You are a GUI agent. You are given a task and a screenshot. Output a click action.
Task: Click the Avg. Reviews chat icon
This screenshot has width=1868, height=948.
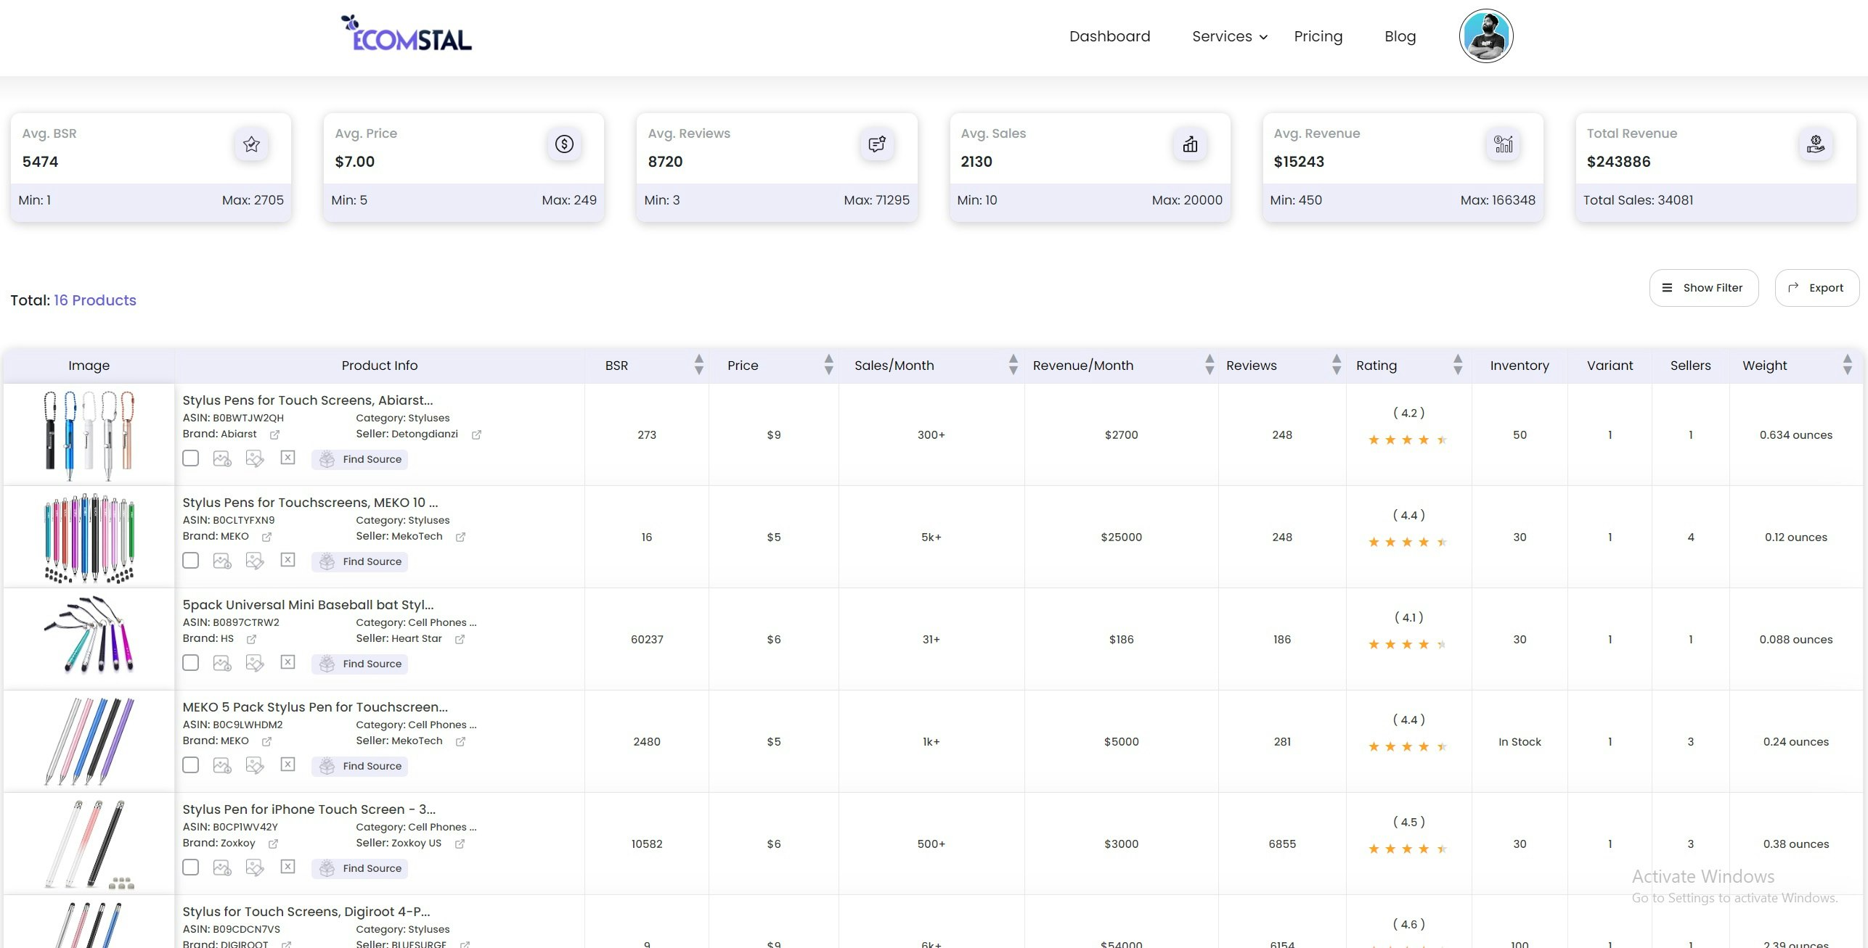pyautogui.click(x=877, y=144)
